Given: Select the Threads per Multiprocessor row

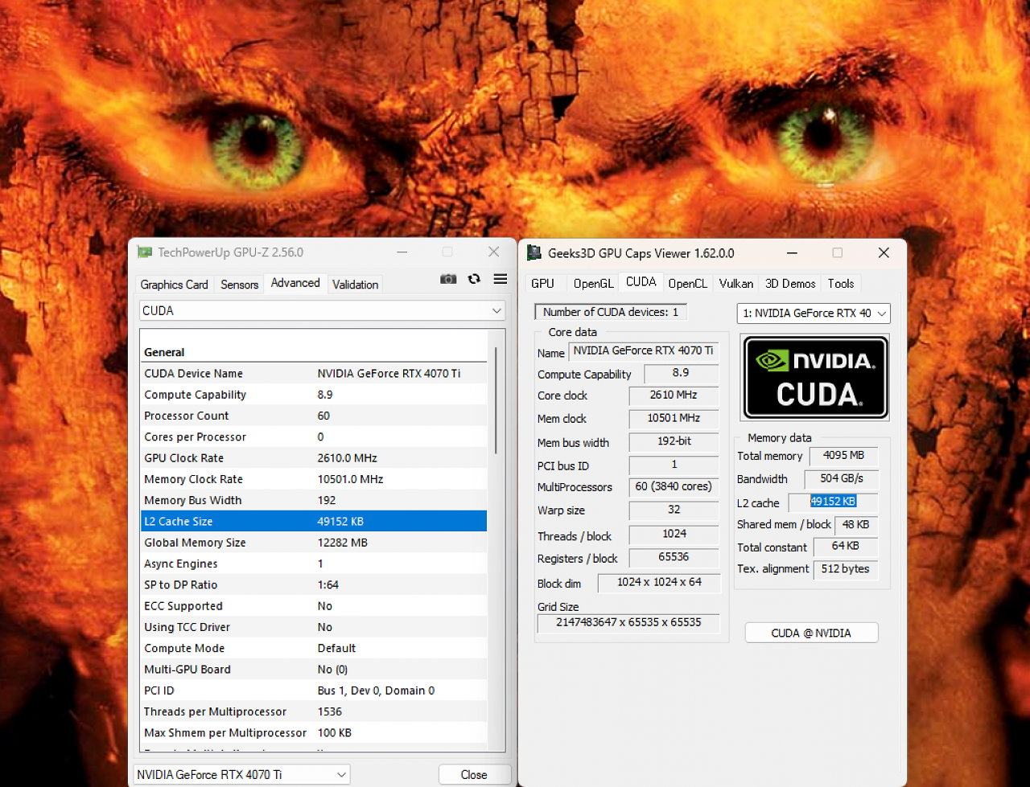Looking at the screenshot, I should 314,711.
